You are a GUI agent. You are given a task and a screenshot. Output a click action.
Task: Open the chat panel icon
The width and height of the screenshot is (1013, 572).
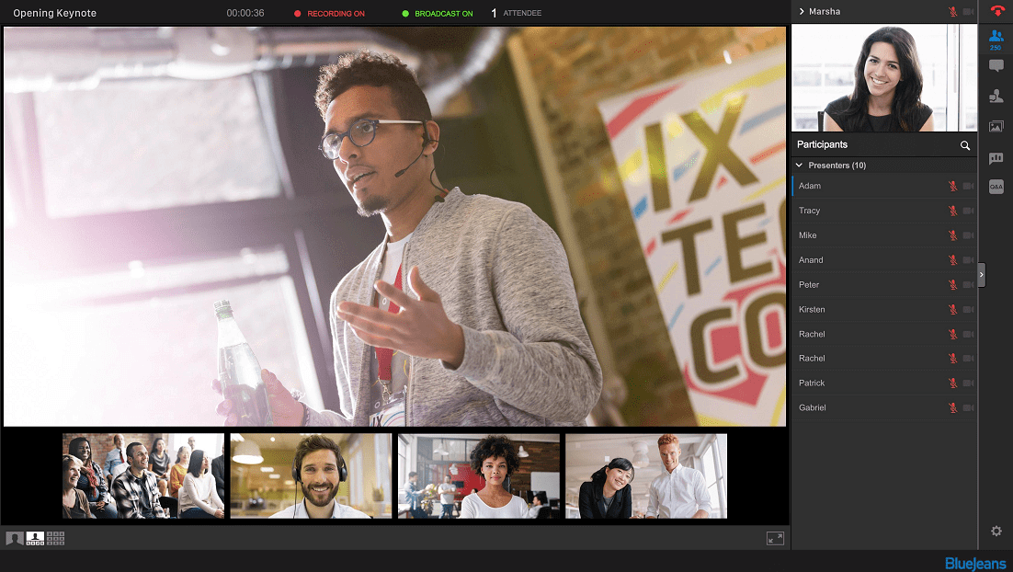996,66
